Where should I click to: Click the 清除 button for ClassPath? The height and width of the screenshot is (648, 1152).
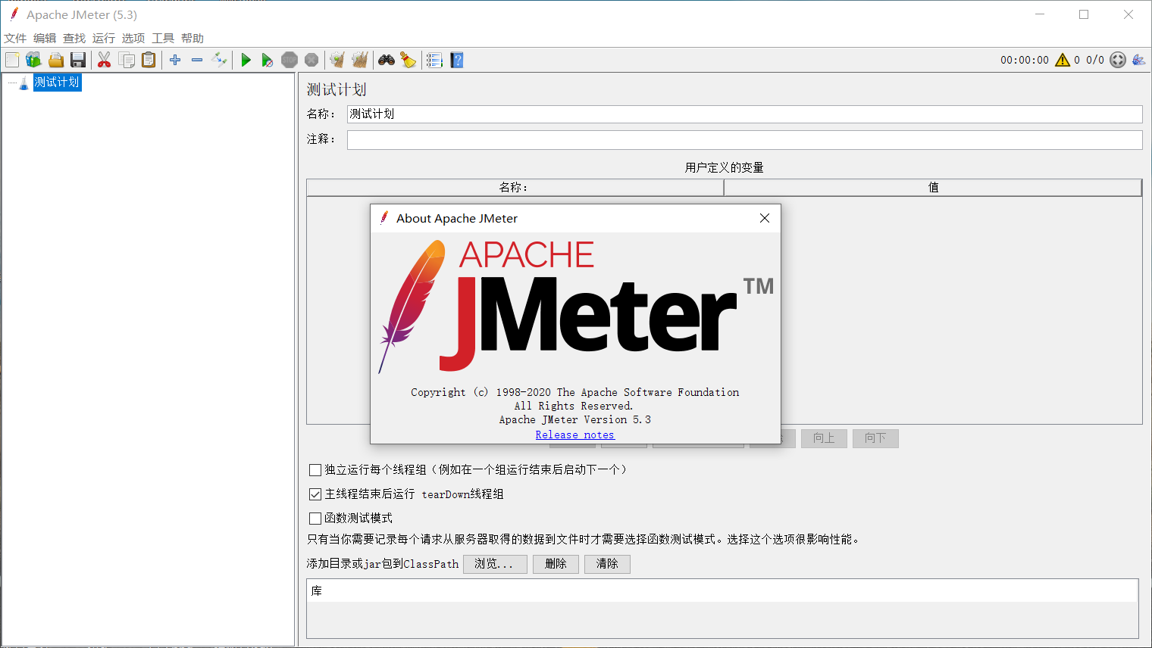click(607, 564)
